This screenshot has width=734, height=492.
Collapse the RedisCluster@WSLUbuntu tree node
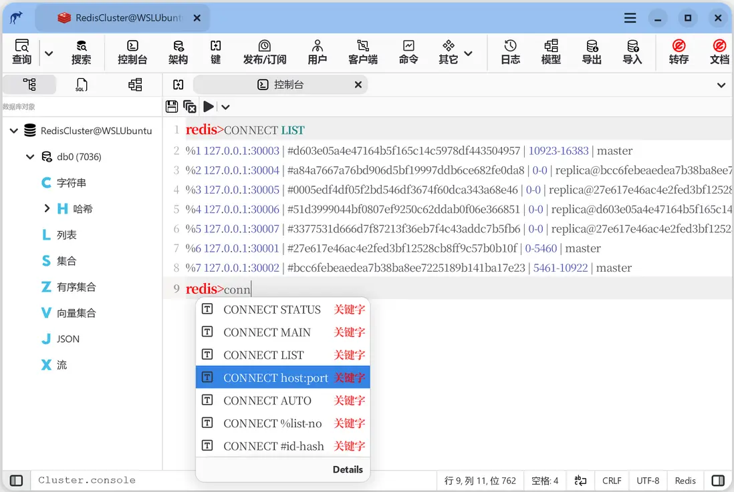[14, 130]
